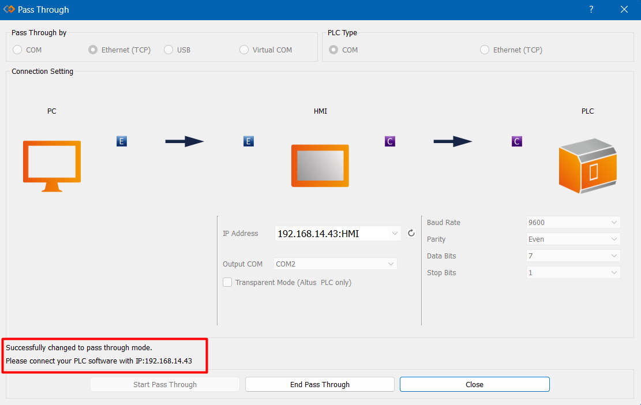
Task: Click the Close button at bottom
Action: tap(474, 384)
